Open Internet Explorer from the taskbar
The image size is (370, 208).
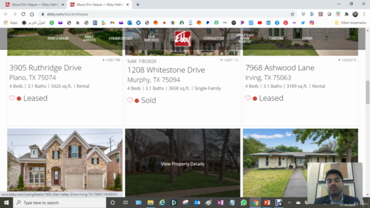162,203
